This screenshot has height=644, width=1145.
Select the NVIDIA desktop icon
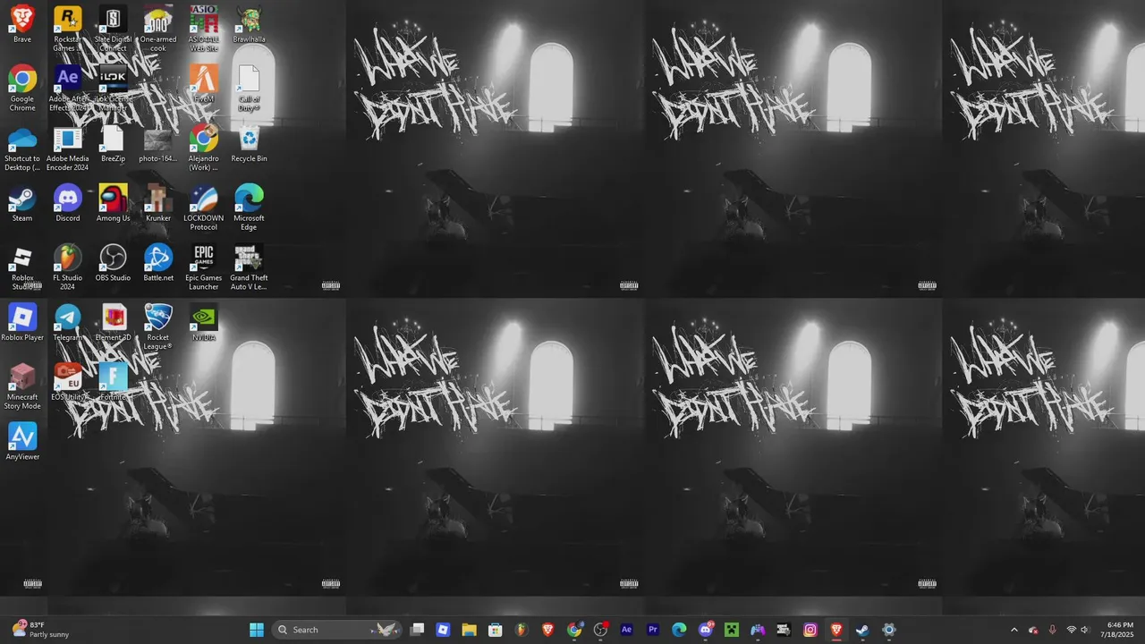tap(204, 323)
